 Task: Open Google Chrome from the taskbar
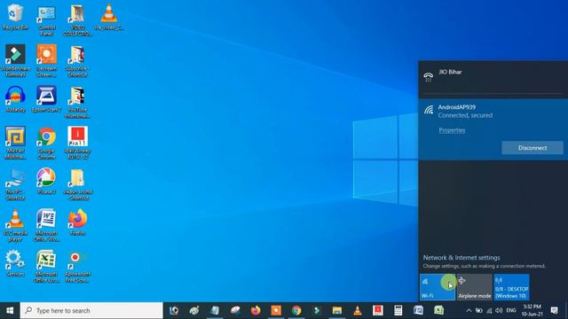pos(296,310)
